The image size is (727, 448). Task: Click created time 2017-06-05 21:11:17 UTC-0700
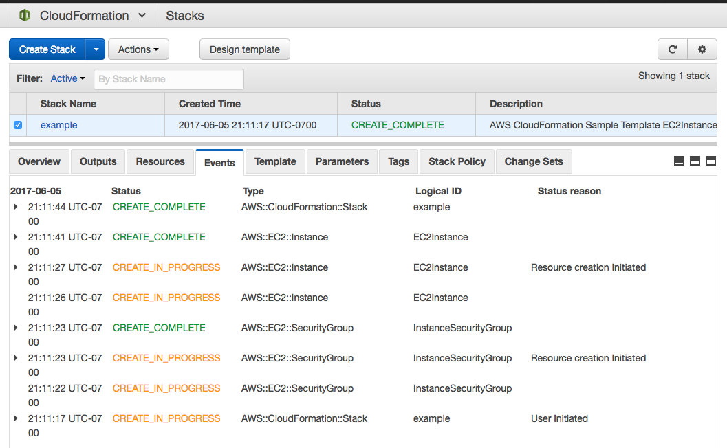248,125
